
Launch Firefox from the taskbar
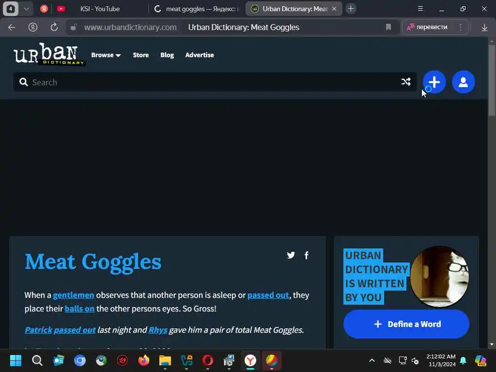(x=143, y=360)
